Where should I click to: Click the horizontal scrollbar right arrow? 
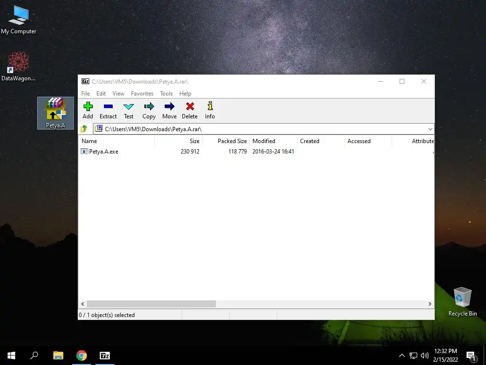pyautogui.click(x=430, y=304)
